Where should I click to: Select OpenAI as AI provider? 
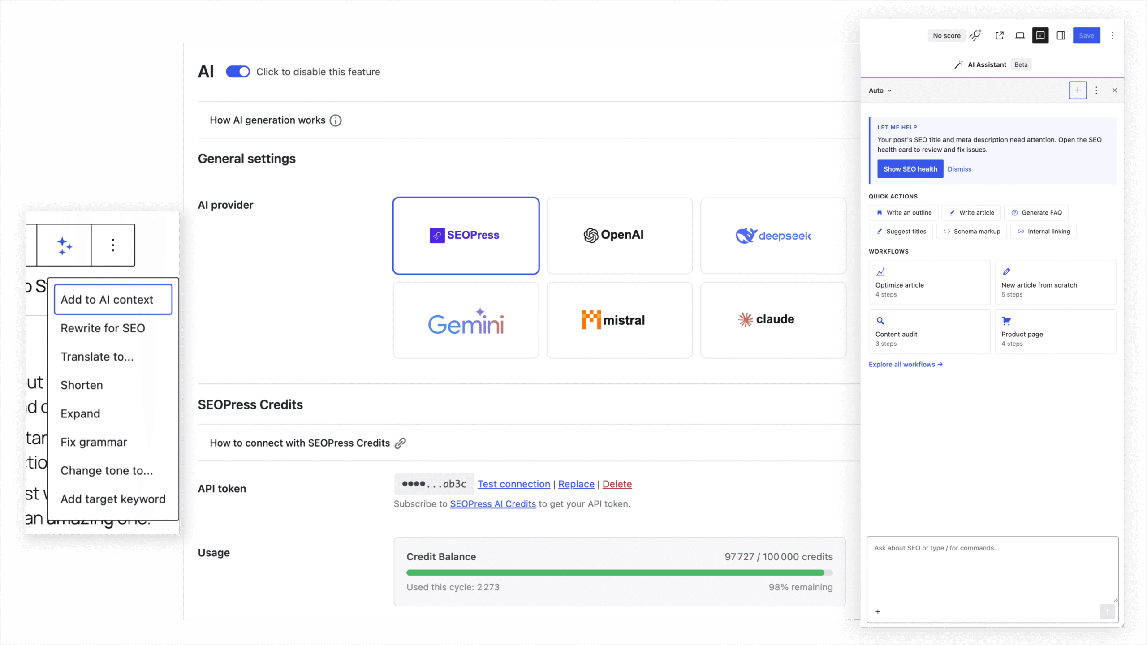(x=620, y=236)
